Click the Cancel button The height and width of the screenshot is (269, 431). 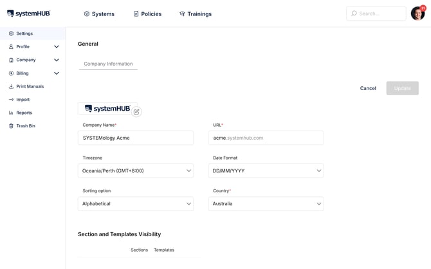click(368, 88)
